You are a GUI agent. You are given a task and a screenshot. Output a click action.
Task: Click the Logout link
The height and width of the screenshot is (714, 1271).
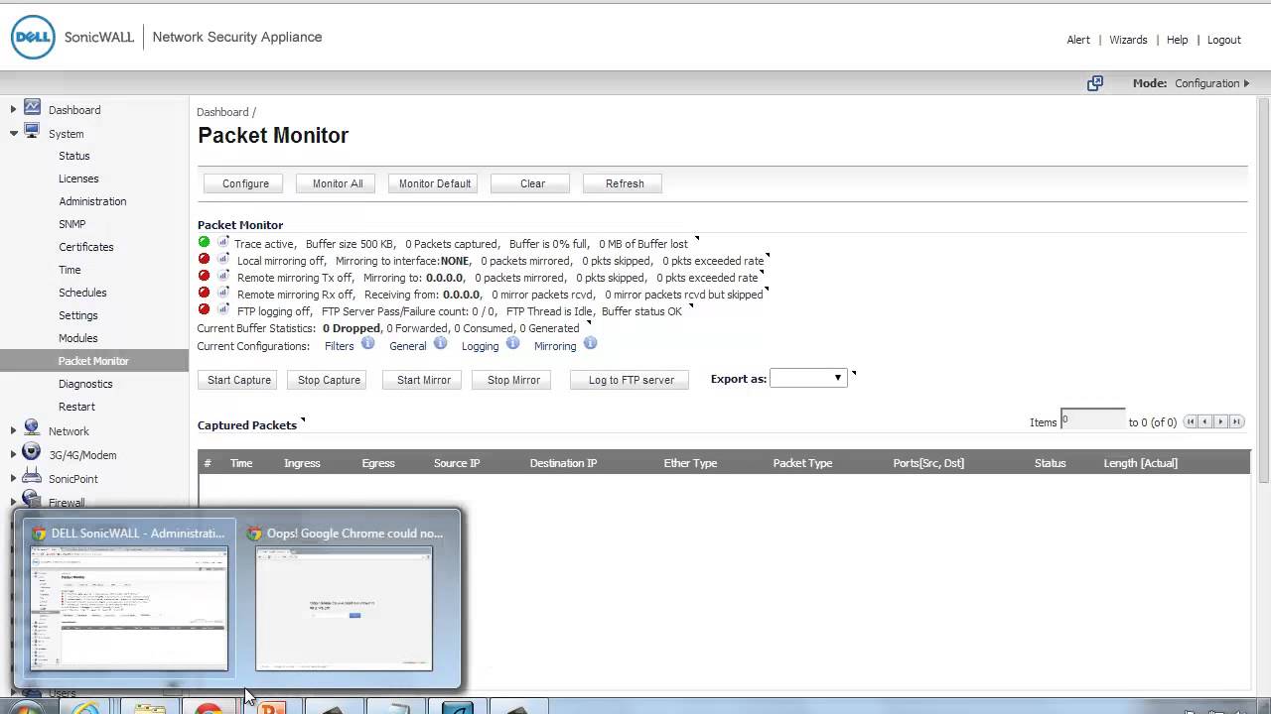[1224, 40]
